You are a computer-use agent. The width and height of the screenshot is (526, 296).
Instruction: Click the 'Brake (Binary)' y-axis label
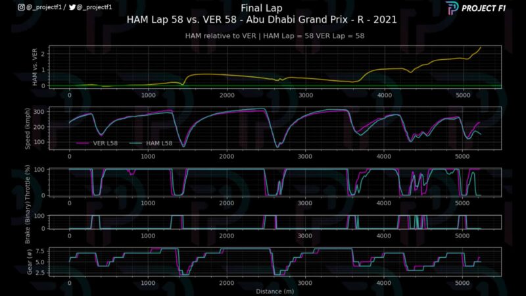[x=28, y=223]
